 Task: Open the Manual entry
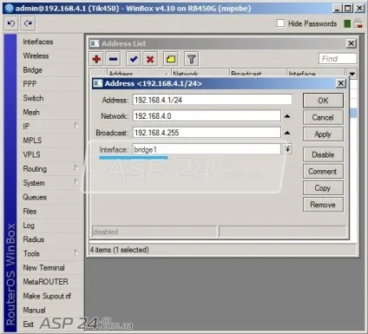coord(34,310)
